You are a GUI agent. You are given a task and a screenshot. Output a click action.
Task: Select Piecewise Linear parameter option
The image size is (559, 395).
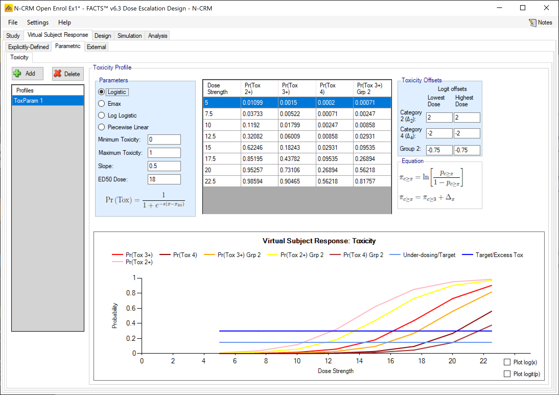tap(102, 127)
